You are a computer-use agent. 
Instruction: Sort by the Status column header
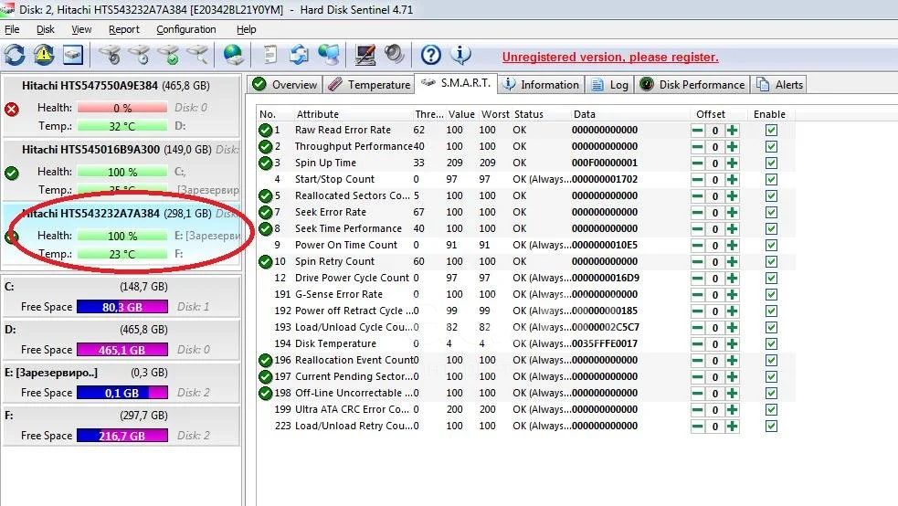click(529, 114)
